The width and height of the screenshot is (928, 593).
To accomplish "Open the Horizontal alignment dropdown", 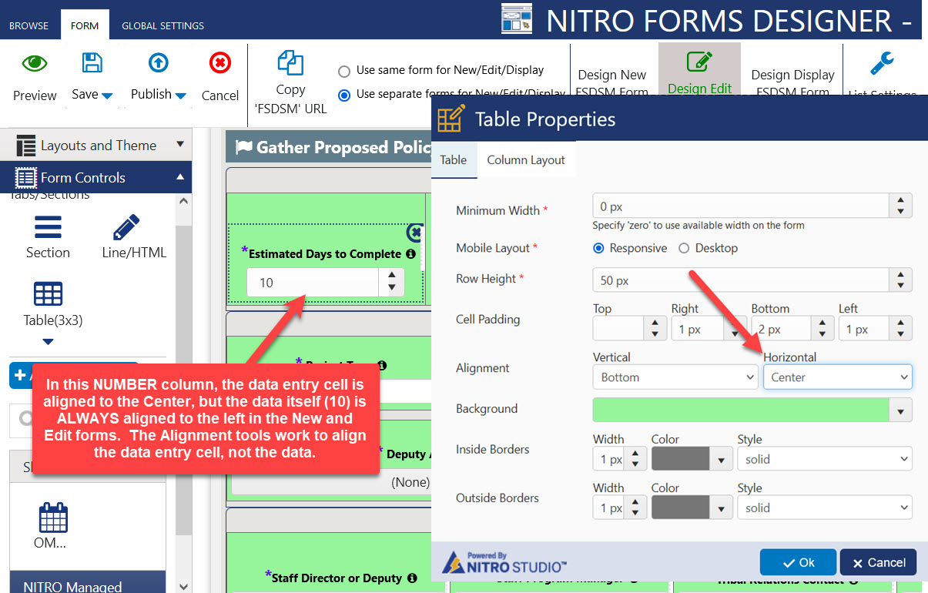I will tap(838, 377).
